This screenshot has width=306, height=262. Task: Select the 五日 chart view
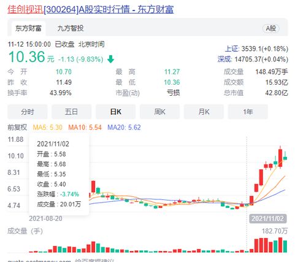point(71,112)
